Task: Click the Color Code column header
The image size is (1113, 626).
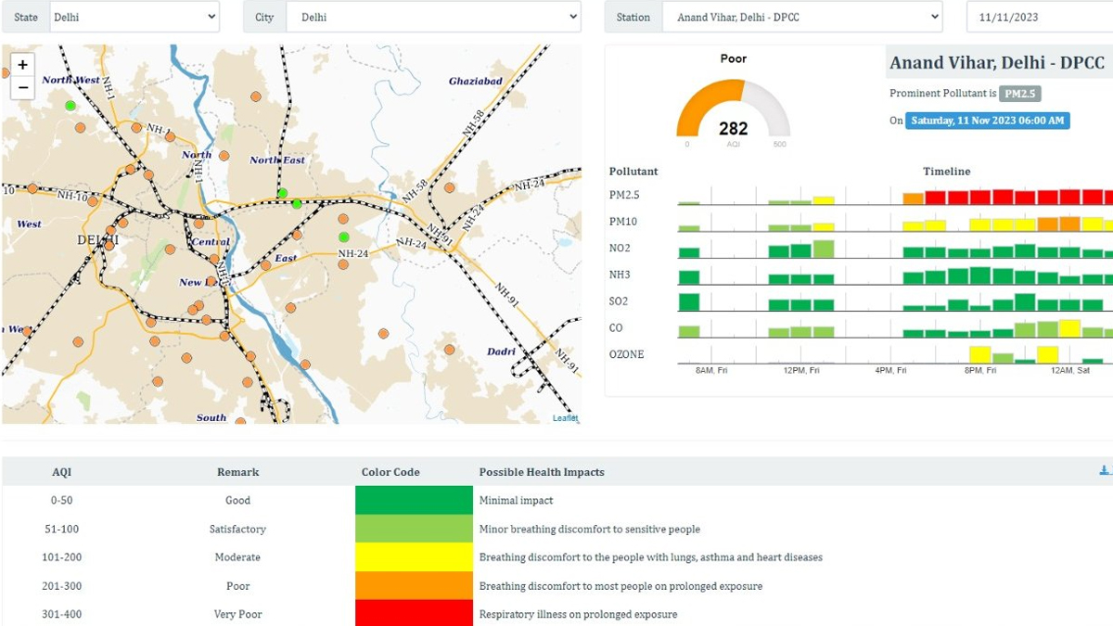Action: pyautogui.click(x=390, y=472)
